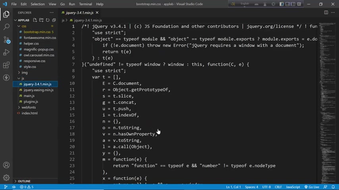Open the Run menu
The image size is (339, 190).
72,4
